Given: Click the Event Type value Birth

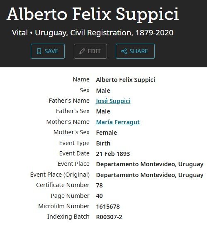Looking at the screenshot, I should 103,143.
